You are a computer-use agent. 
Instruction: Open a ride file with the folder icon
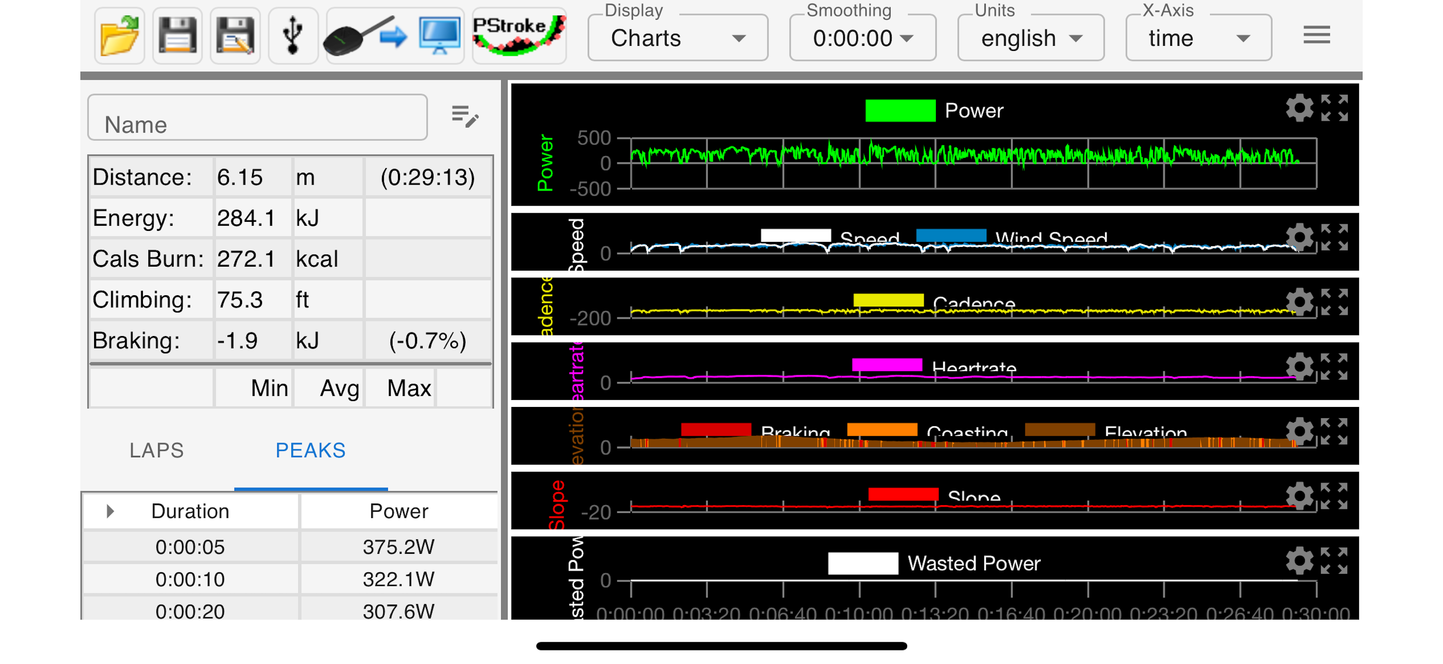click(x=119, y=36)
